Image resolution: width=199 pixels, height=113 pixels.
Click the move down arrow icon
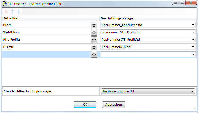19,11
